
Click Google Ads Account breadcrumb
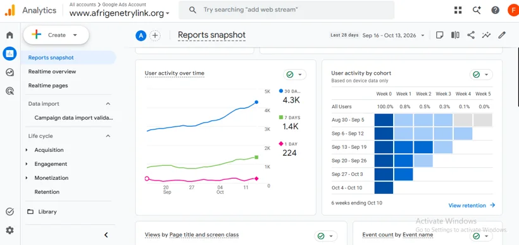pyautogui.click(x=124, y=4)
